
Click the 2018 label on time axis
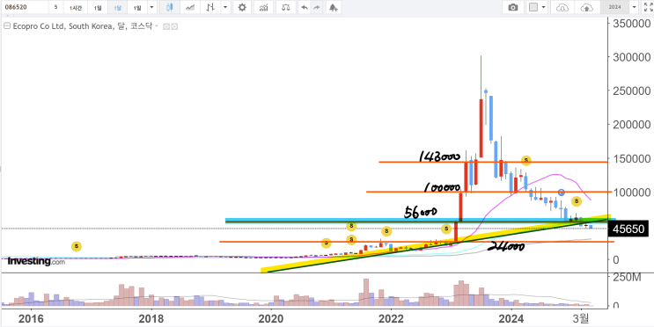click(x=151, y=319)
